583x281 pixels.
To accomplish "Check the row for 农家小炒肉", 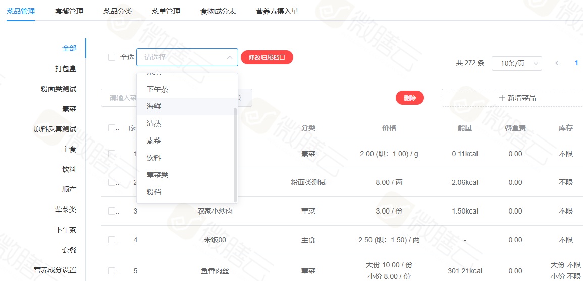I will pos(112,211).
